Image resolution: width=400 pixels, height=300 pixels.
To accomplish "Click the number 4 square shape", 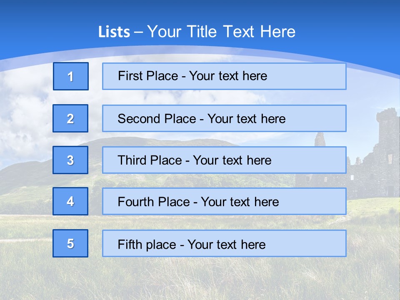I will (x=70, y=201).
